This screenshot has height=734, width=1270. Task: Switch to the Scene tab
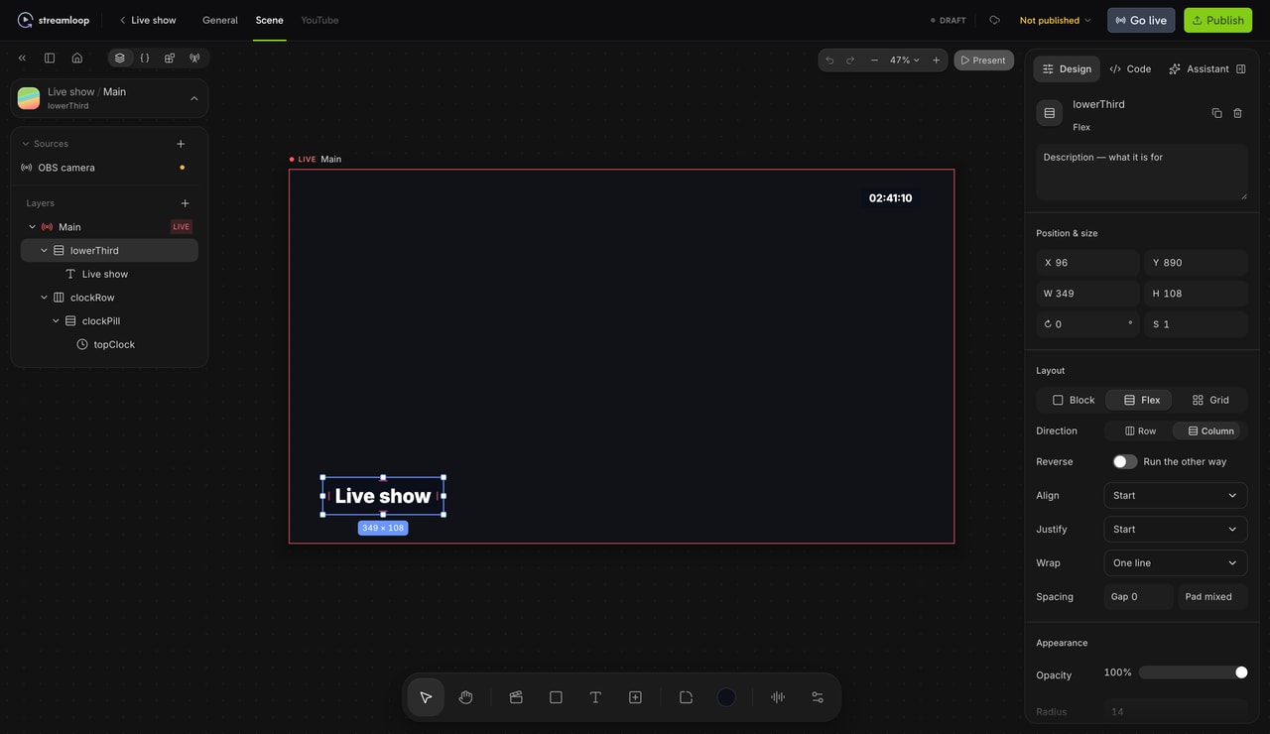[x=269, y=20]
